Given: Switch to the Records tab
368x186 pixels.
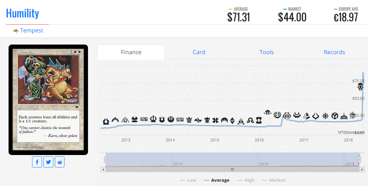Looking at the screenshot, I should (334, 52).
